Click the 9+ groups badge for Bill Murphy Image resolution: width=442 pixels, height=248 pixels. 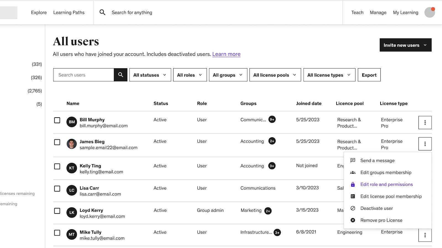click(272, 119)
